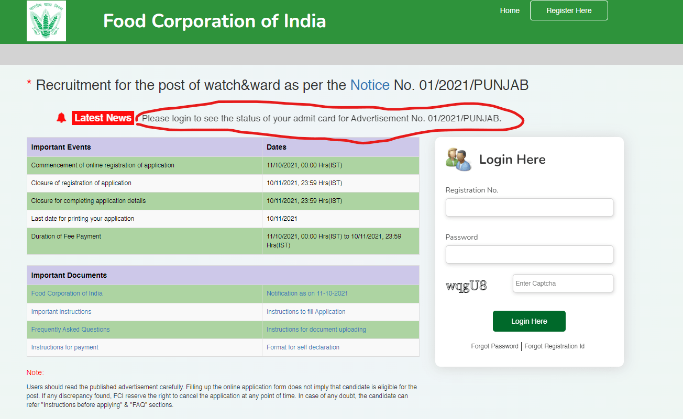This screenshot has width=683, height=419.
Task: Click the red notification bell icon
Action: tap(61, 118)
